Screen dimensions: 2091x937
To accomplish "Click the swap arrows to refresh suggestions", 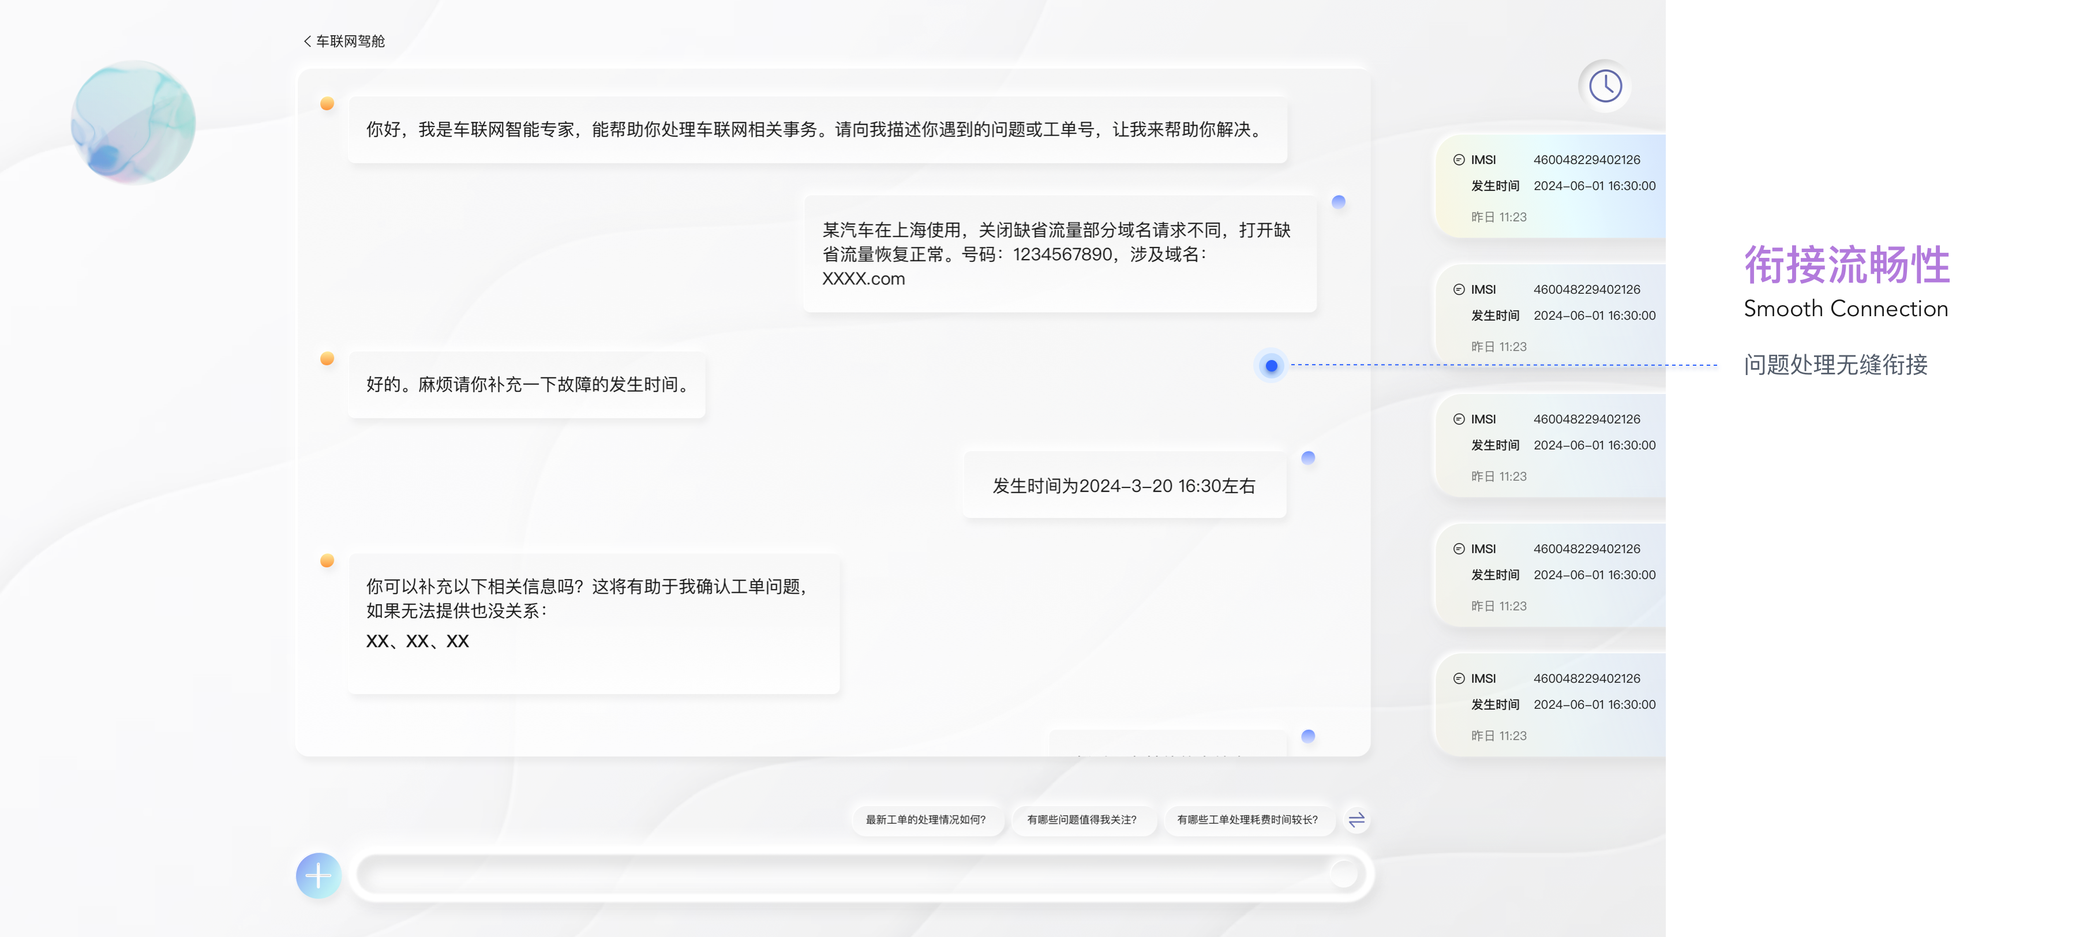I will 1356,820.
